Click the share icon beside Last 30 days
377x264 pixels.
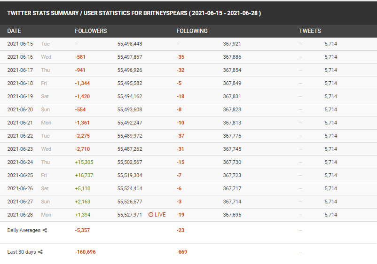click(x=40, y=252)
